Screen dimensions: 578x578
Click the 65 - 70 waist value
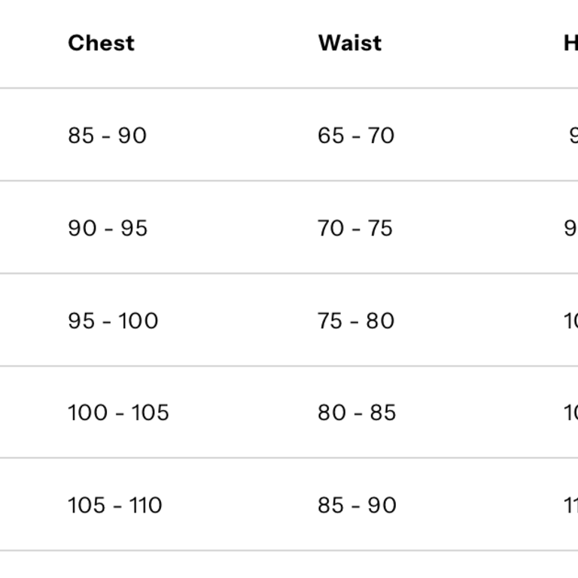[356, 135]
